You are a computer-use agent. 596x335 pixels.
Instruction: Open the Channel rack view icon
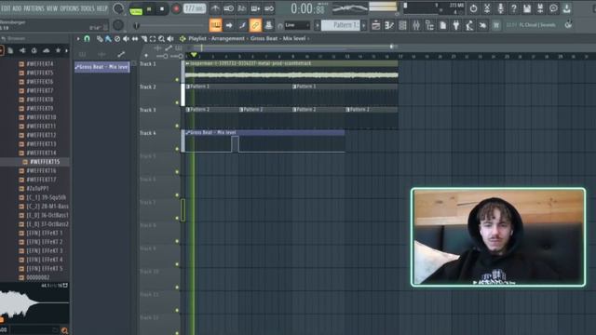tap(402, 25)
